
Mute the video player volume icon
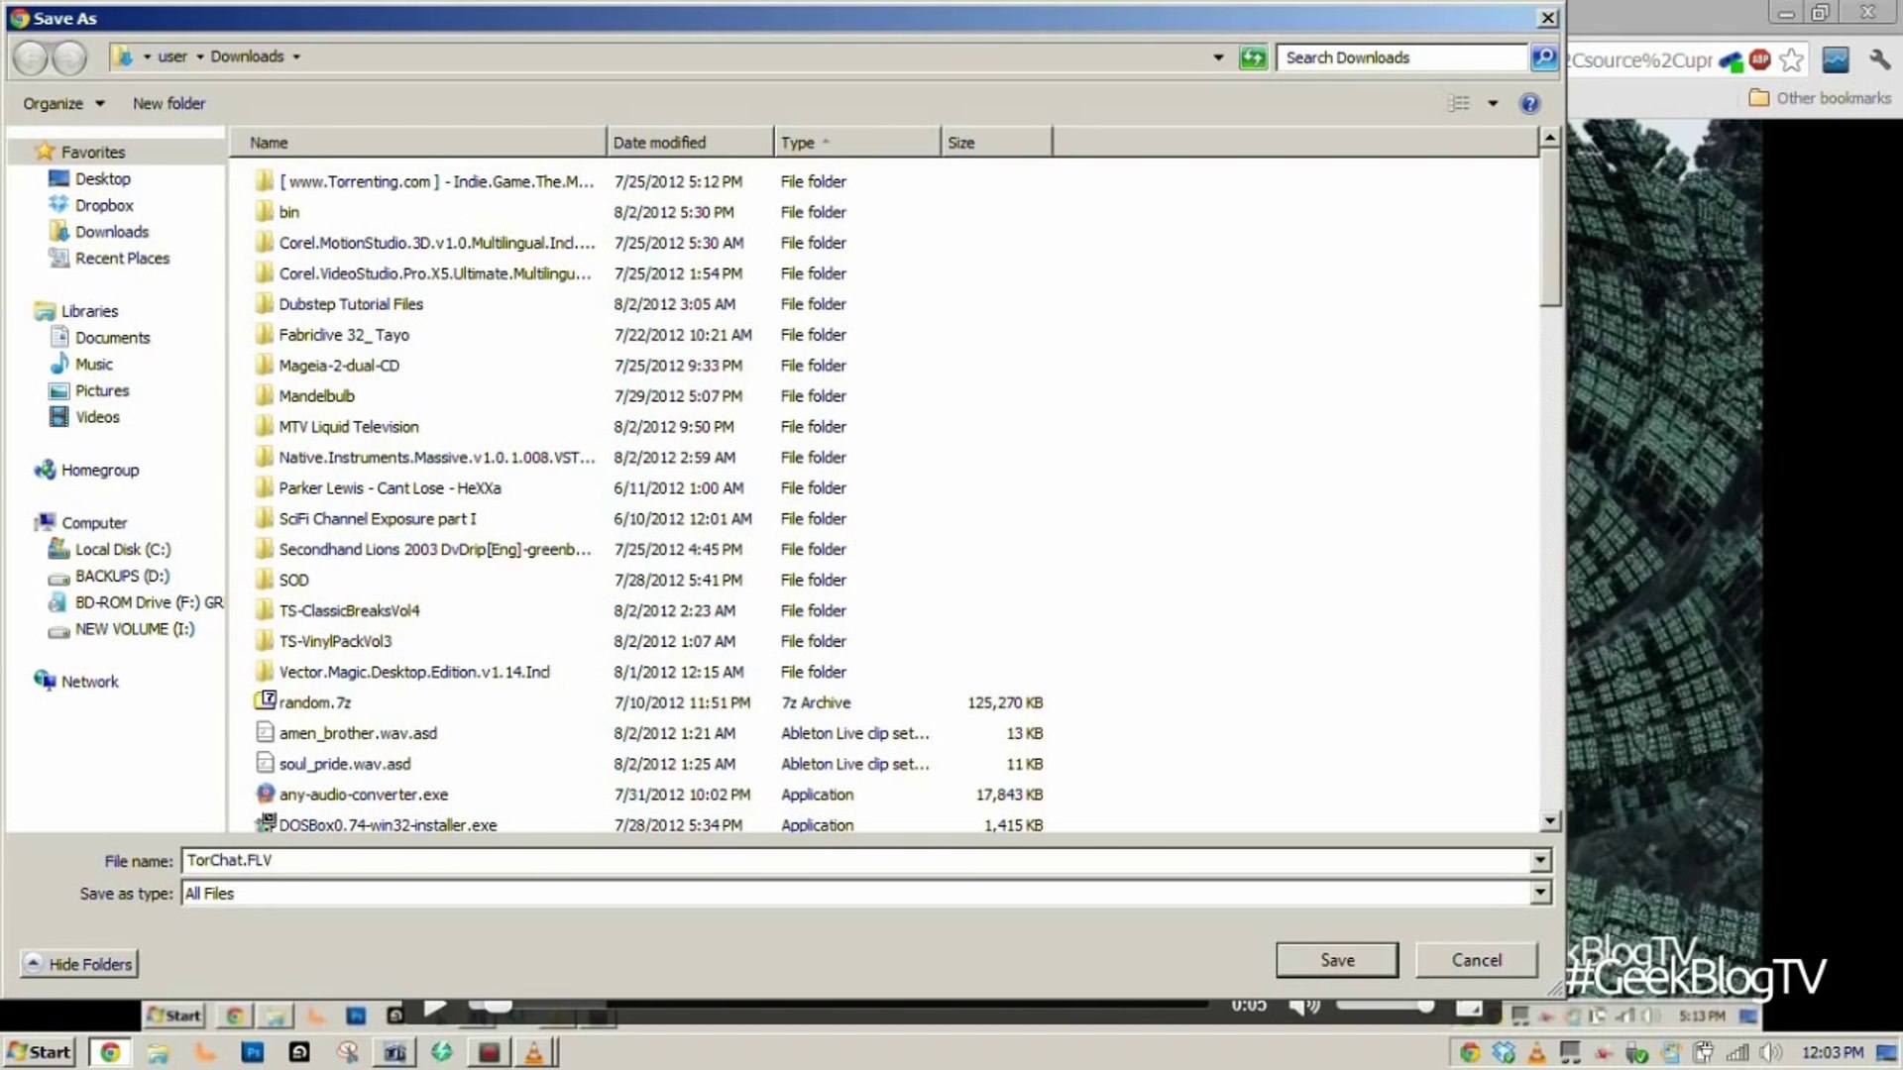coord(1303,1007)
